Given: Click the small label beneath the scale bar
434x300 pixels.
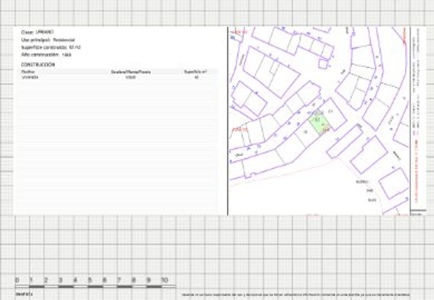Looking at the screenshot, I should click(24, 294).
